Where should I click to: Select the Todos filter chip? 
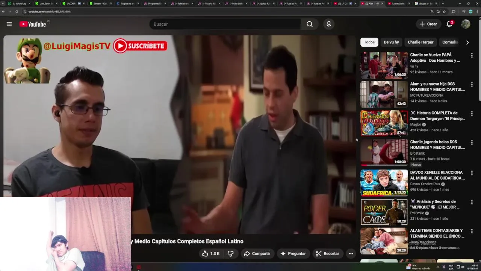pos(369,42)
